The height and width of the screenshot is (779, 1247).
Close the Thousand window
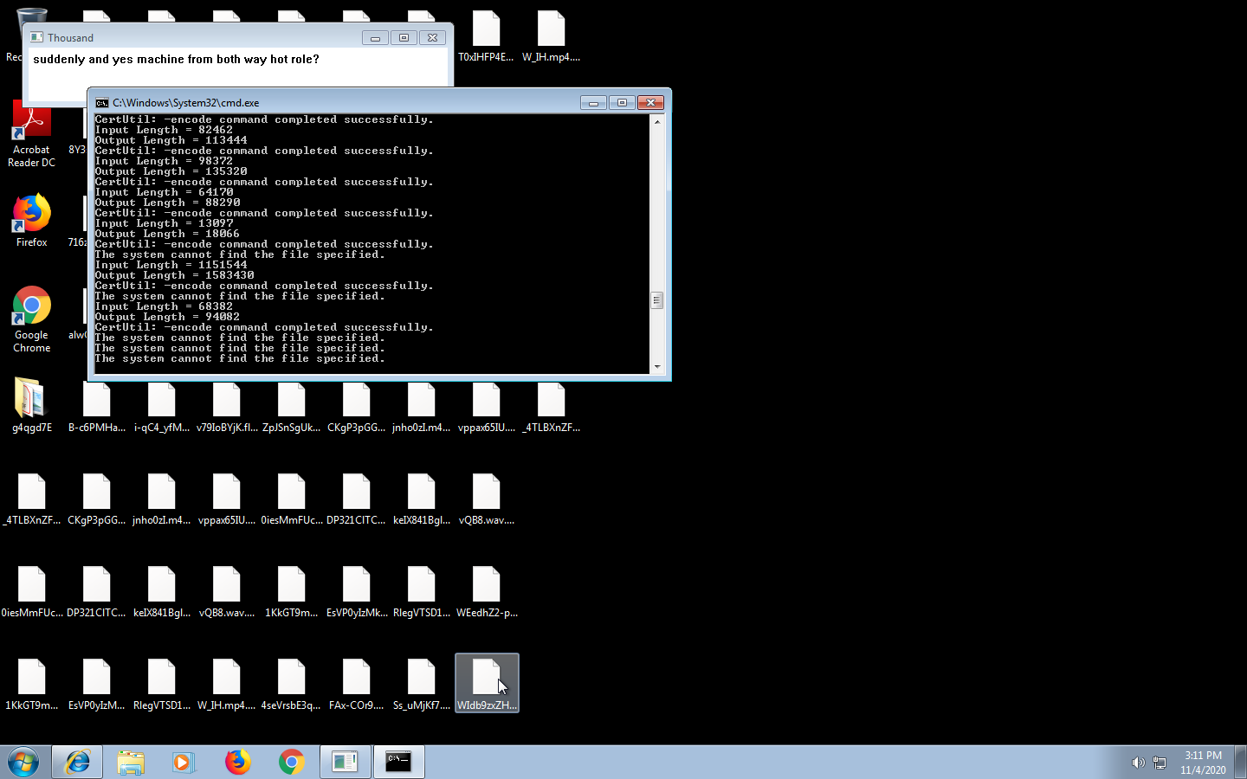432,38
